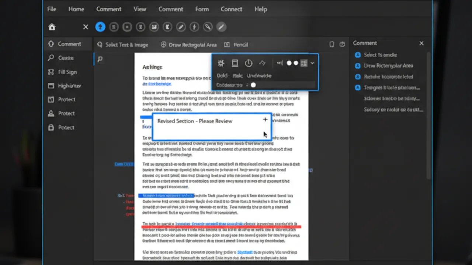Open the Form menu
The height and width of the screenshot is (265, 472).
click(202, 9)
